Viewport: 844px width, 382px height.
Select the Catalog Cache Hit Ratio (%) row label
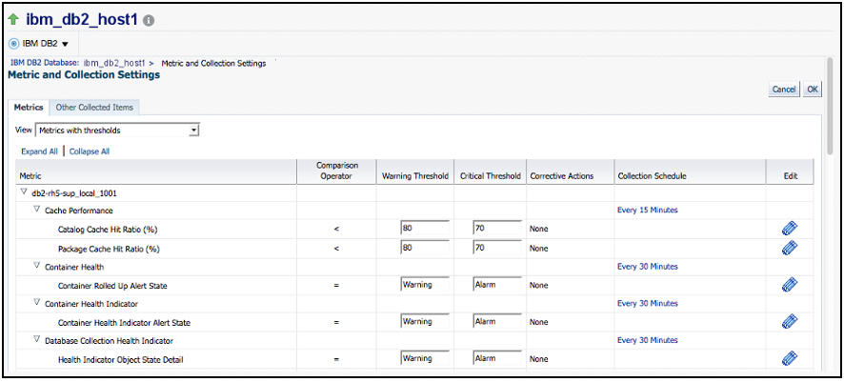click(108, 230)
